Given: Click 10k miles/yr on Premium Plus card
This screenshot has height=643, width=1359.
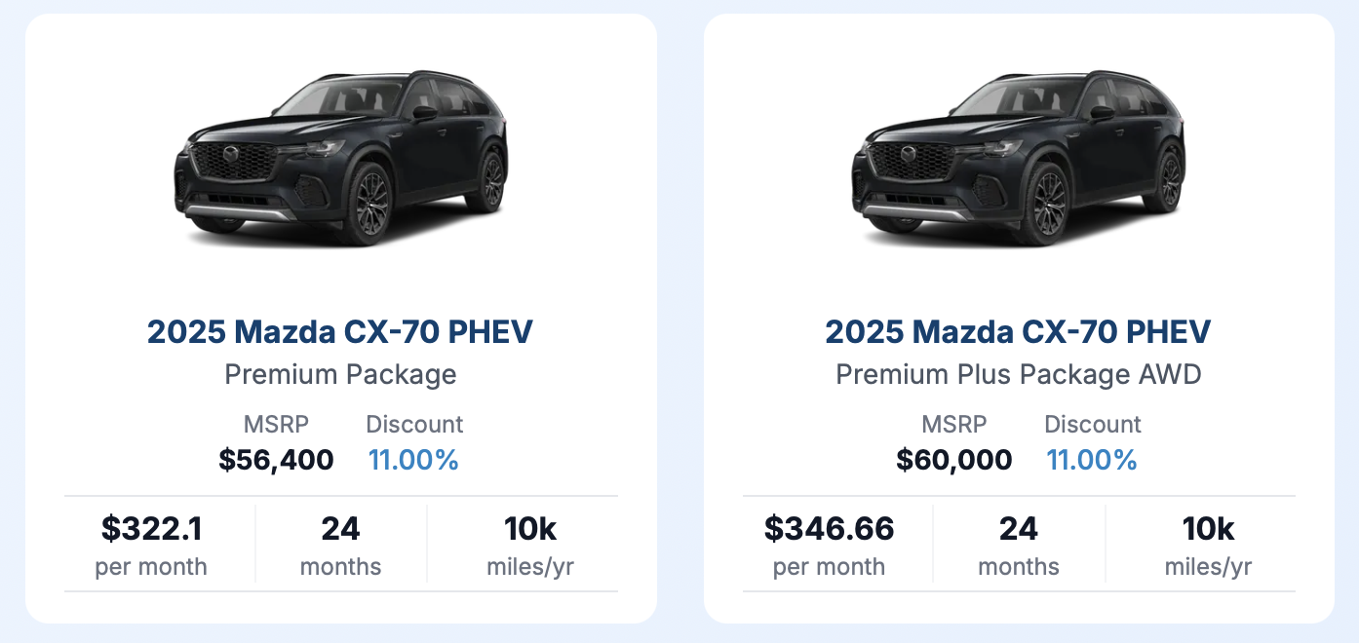Looking at the screenshot, I should (1208, 546).
